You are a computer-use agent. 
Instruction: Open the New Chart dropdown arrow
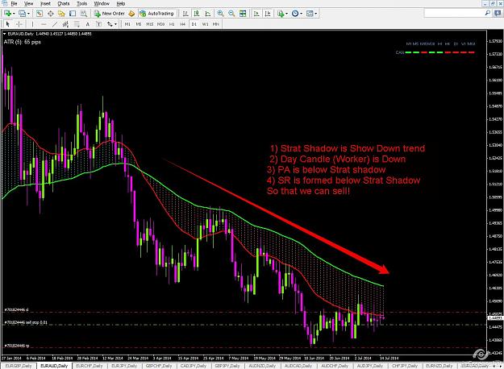pos(14,14)
